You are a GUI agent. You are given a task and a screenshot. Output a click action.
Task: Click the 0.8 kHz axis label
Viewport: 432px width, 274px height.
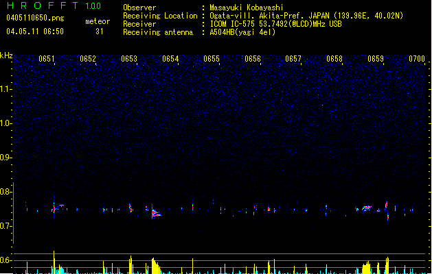pyautogui.click(x=5, y=192)
